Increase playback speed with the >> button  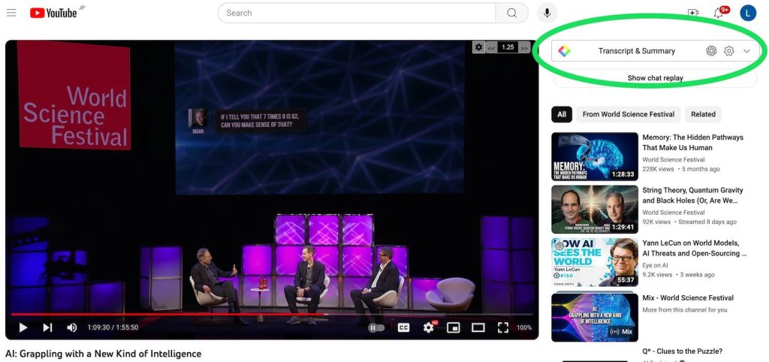tap(524, 47)
